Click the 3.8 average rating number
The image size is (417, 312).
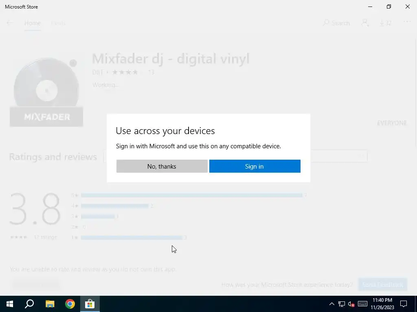tap(35, 209)
